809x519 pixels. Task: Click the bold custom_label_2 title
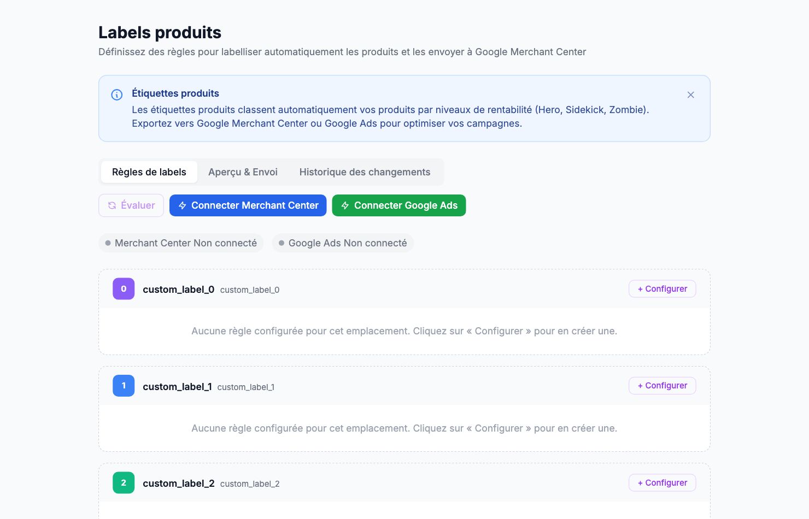point(179,483)
